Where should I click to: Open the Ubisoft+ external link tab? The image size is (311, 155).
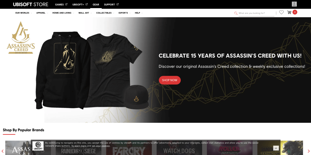click(80, 4)
